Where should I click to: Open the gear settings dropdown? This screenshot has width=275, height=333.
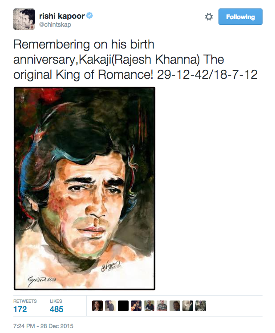(x=209, y=17)
